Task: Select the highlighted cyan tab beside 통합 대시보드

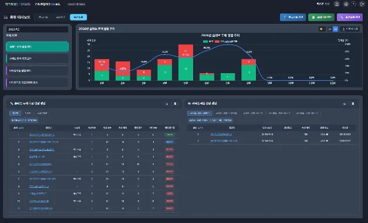Action: point(78,18)
